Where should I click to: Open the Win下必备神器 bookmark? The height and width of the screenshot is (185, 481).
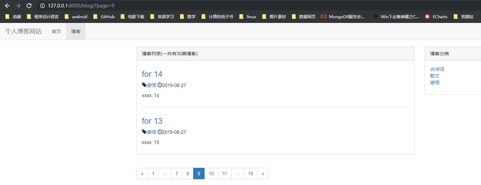coord(396,17)
